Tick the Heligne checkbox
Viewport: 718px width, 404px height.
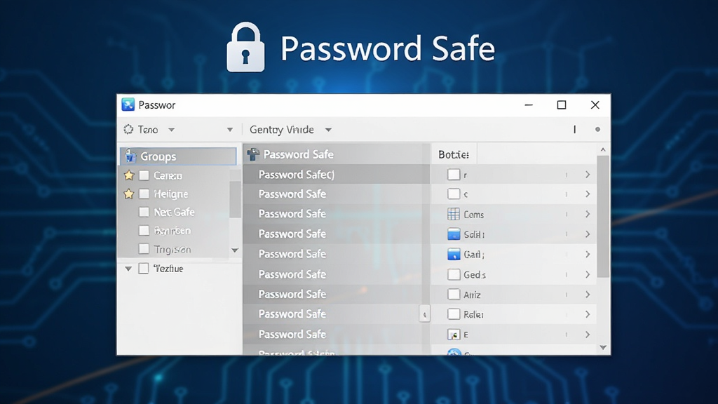click(144, 194)
